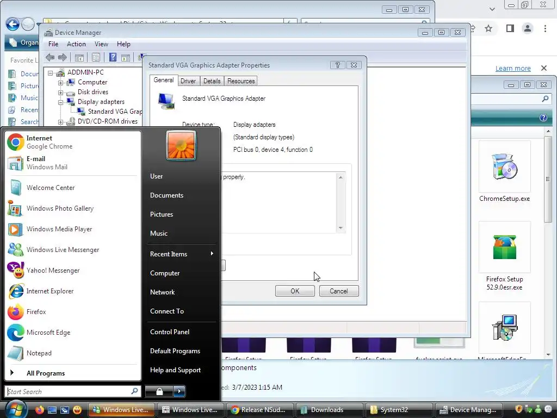This screenshot has height=418, width=557.
Task: Click the Start Search input field
Action: pyautogui.click(x=73, y=391)
